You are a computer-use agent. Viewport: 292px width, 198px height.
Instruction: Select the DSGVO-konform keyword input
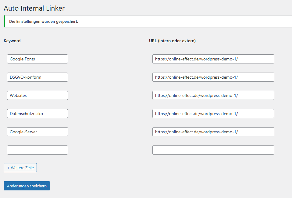[x=37, y=77]
